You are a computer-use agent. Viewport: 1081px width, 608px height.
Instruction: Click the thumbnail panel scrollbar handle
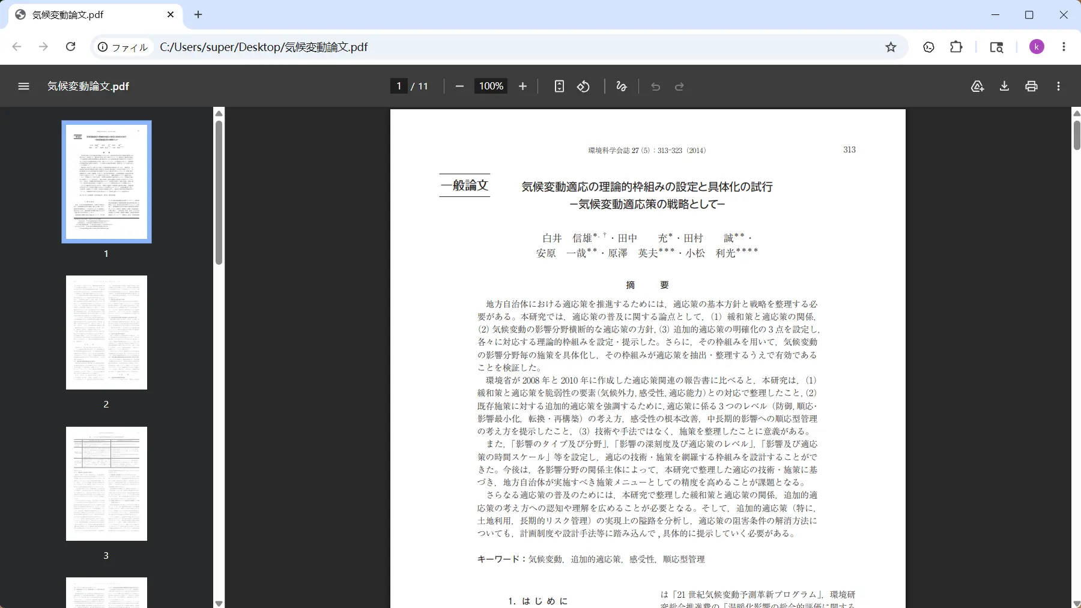[x=219, y=192]
